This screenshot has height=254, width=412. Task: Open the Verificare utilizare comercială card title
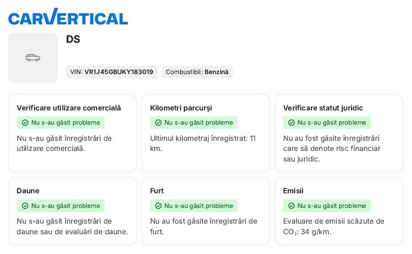(x=69, y=108)
